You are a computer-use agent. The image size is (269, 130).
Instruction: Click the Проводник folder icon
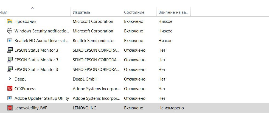pos(10,21)
